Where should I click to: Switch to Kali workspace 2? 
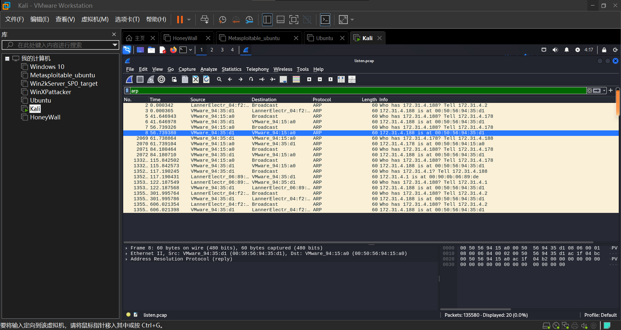(x=212, y=50)
